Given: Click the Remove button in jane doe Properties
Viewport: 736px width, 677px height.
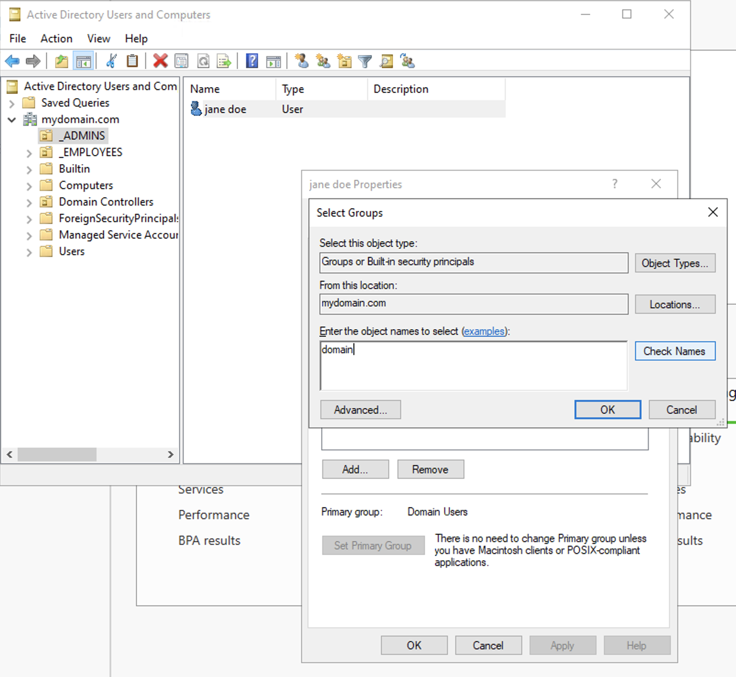Looking at the screenshot, I should pyautogui.click(x=430, y=469).
